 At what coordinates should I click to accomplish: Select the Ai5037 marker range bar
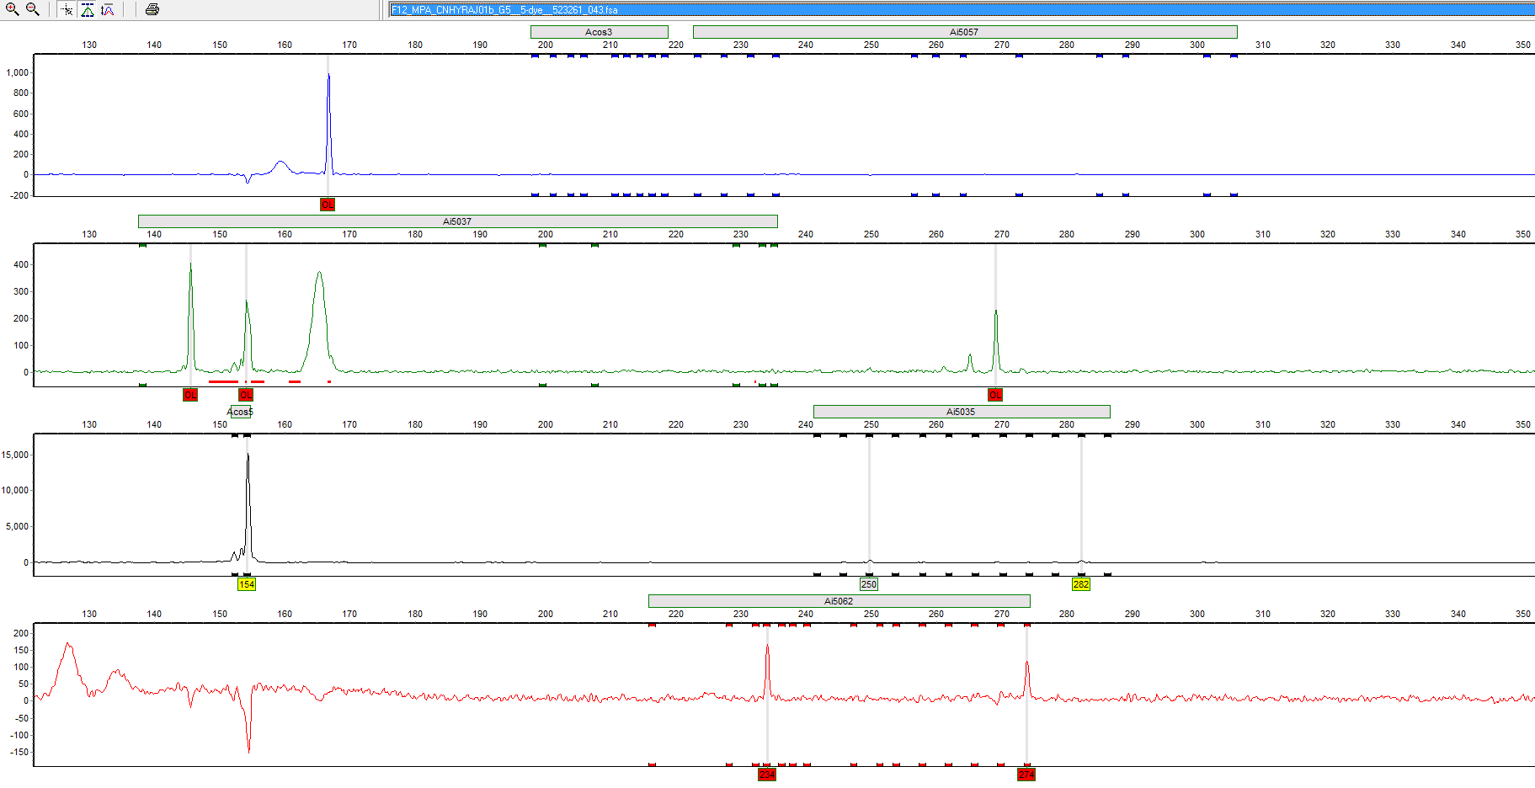point(457,221)
